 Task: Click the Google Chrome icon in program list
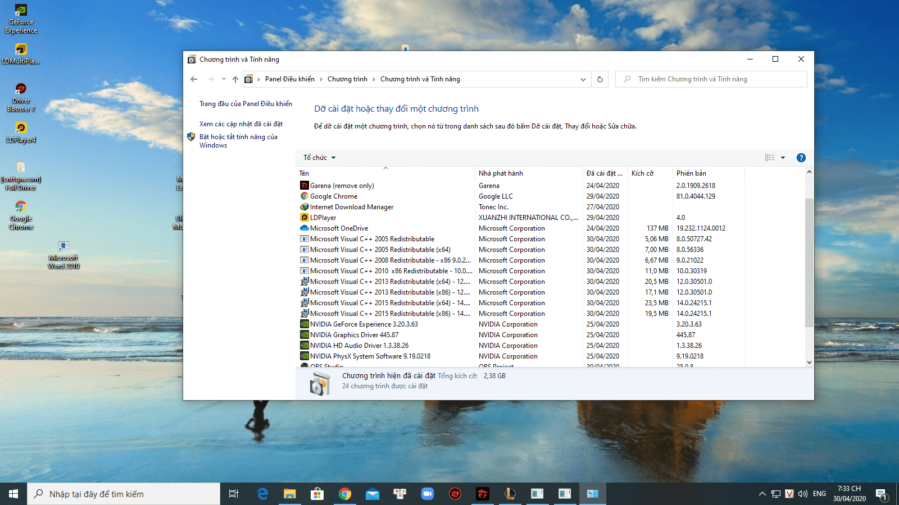pos(305,196)
